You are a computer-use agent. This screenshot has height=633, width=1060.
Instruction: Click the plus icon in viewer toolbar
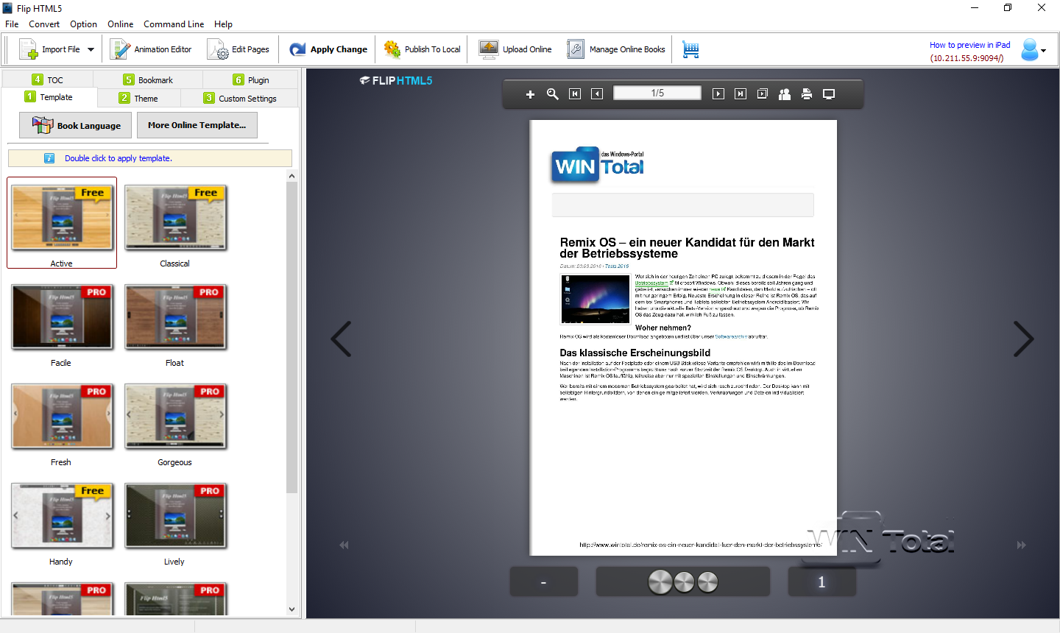(530, 94)
